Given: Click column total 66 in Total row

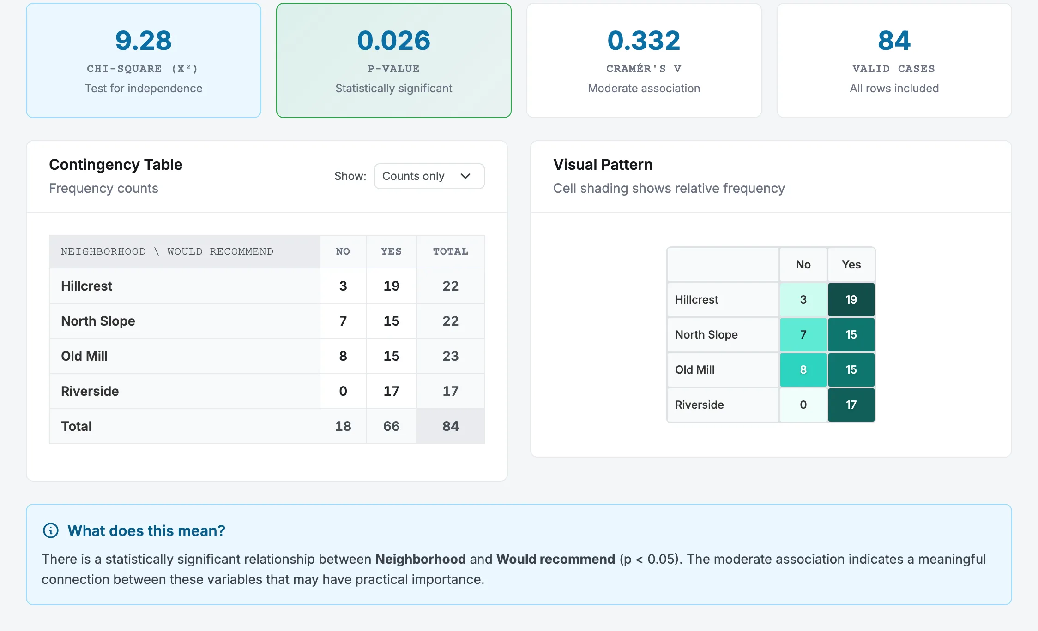Looking at the screenshot, I should point(392,426).
